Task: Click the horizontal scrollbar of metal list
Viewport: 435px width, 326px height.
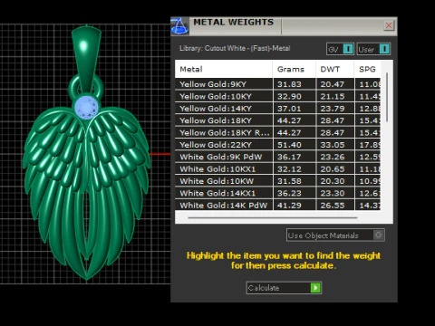Action: coord(273,217)
